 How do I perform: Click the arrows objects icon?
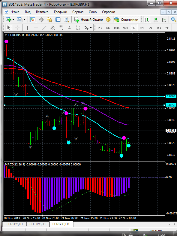(x=86, y=28)
